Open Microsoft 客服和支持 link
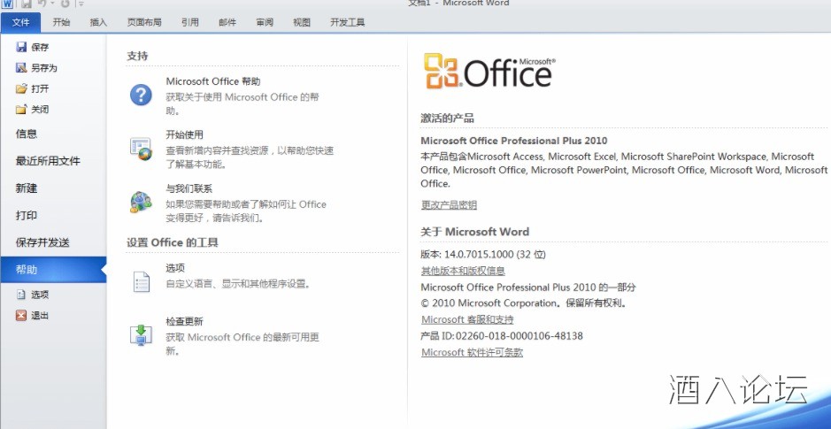This screenshot has height=429, width=831. point(467,320)
